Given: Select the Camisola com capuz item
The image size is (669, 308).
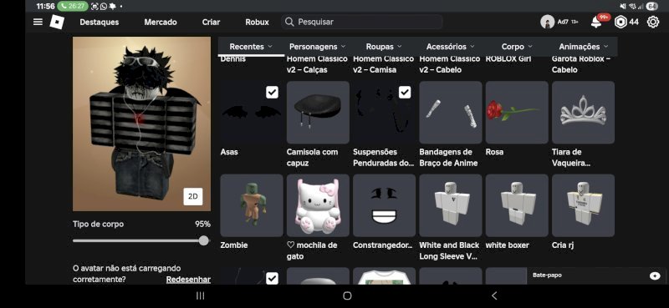Looking at the screenshot, I should [318, 113].
